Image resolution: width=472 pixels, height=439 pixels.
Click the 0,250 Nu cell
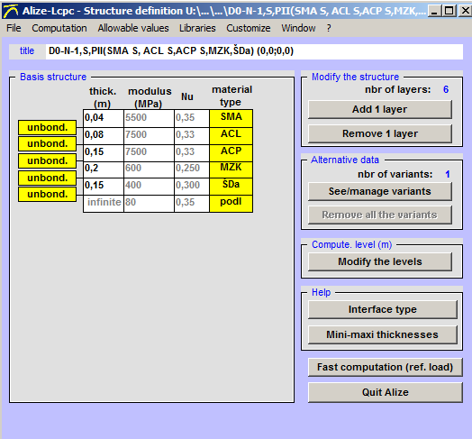pyautogui.click(x=192, y=169)
